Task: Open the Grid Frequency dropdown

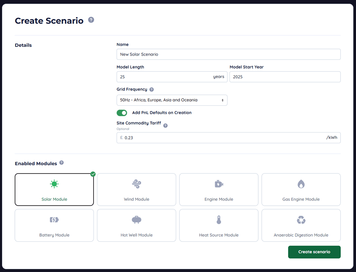Action: [172, 100]
